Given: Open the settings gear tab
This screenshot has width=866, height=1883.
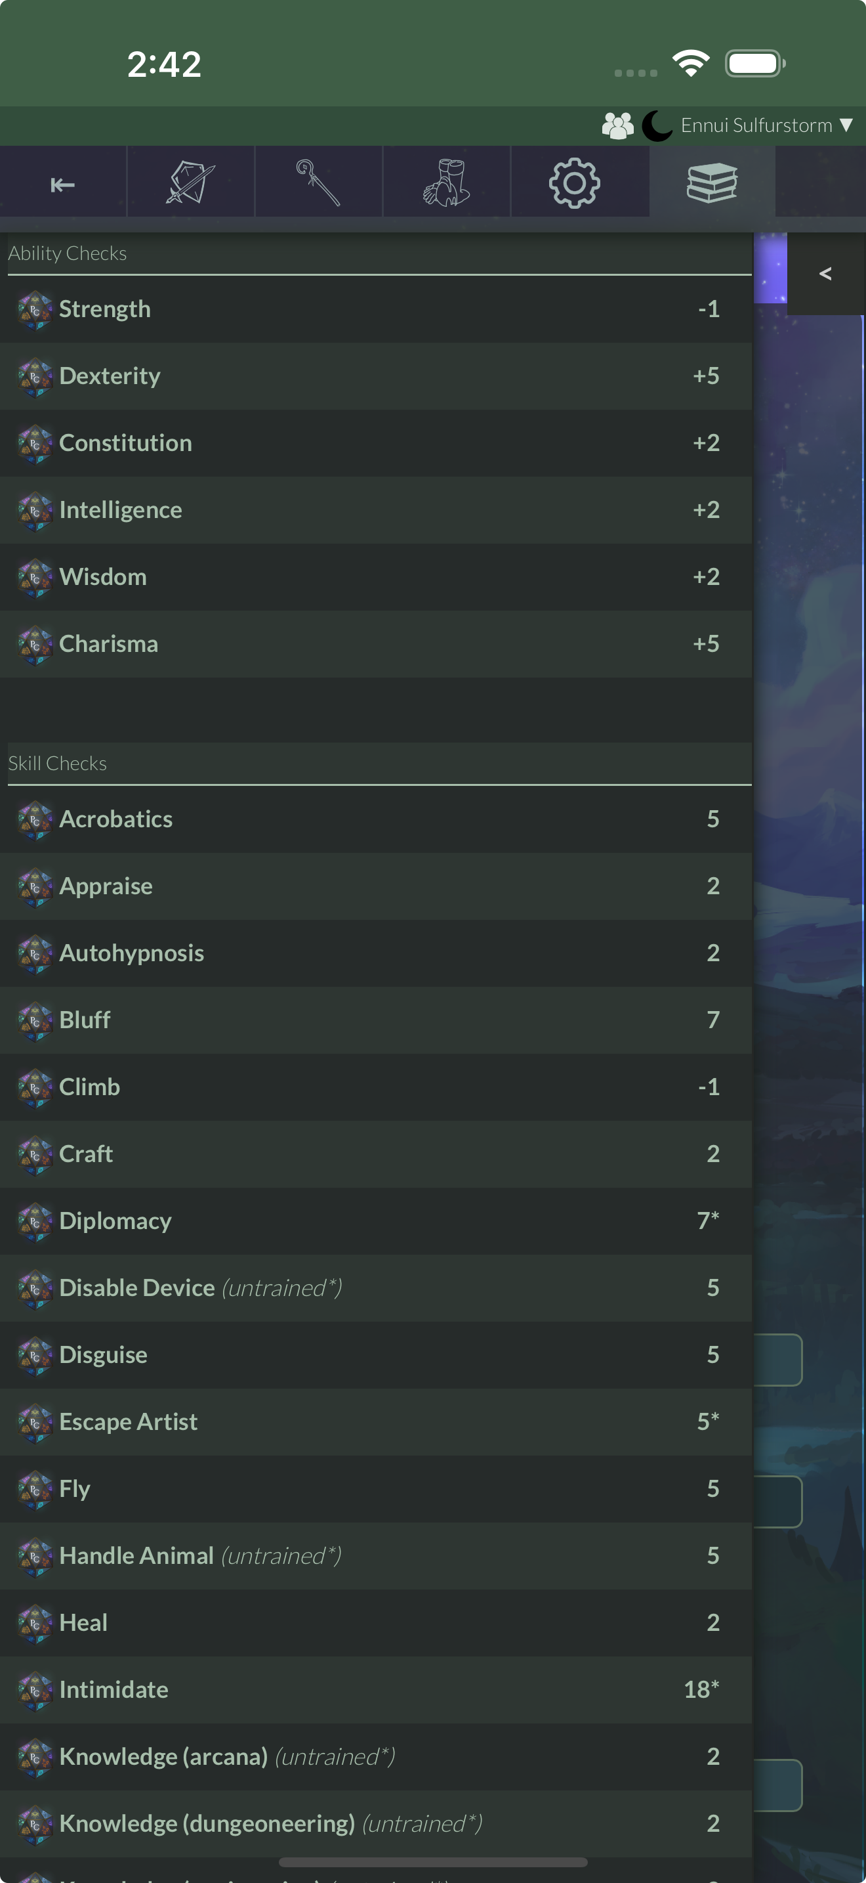Looking at the screenshot, I should 575,182.
